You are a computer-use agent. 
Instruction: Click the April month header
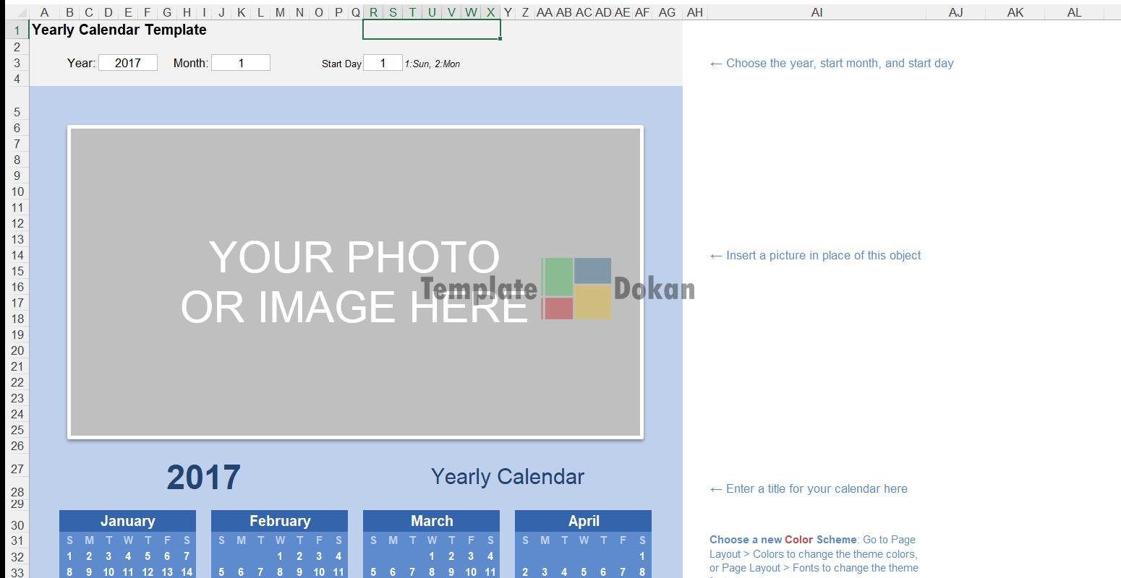point(584,521)
